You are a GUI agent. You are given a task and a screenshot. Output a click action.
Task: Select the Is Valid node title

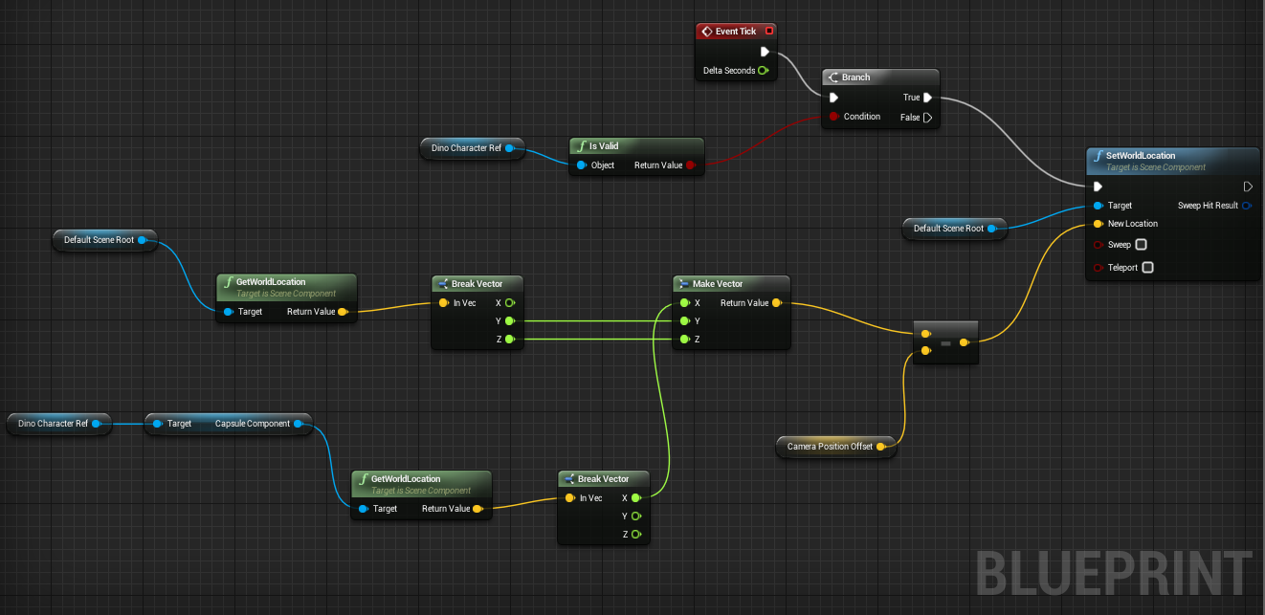pos(604,146)
